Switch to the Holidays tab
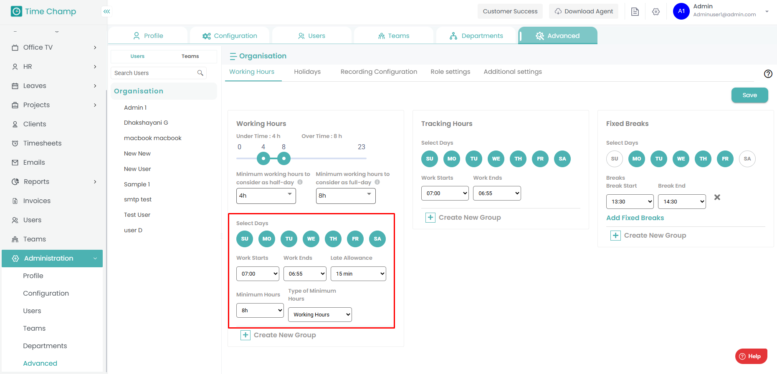777x374 pixels. click(307, 72)
